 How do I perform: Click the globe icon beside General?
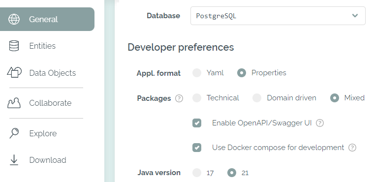pos(14,19)
